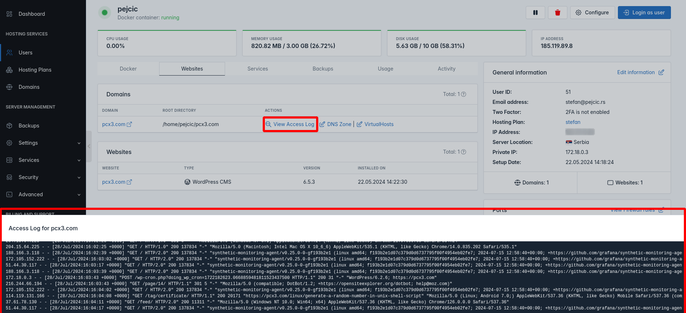Image resolution: width=686 pixels, height=313 pixels.
Task: Click the Services sidebar icon
Action: coord(9,160)
